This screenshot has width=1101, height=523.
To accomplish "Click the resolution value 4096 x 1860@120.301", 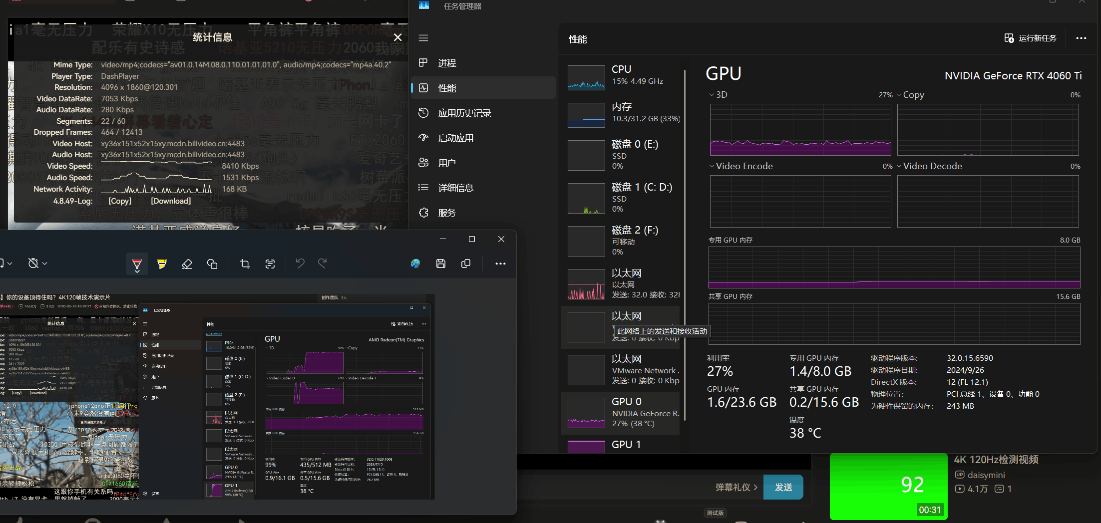I will [x=139, y=87].
